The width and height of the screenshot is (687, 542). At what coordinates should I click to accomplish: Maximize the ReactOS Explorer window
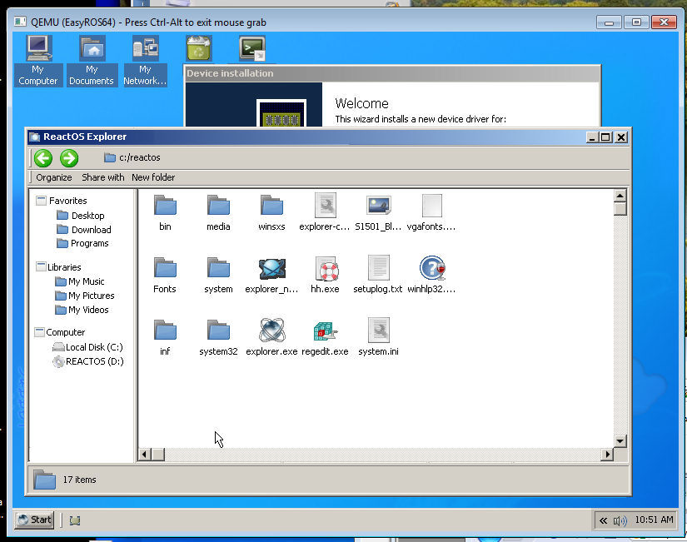(606, 137)
